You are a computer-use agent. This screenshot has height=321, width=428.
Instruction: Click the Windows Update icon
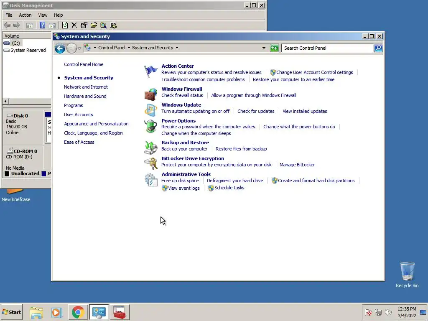tap(150, 110)
